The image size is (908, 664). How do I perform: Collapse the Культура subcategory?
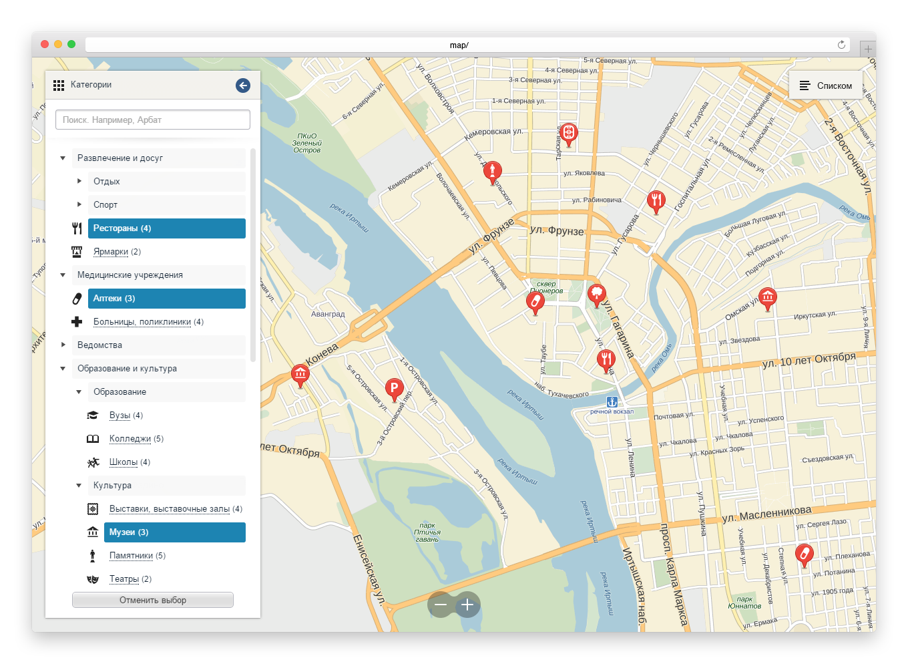[x=79, y=486]
